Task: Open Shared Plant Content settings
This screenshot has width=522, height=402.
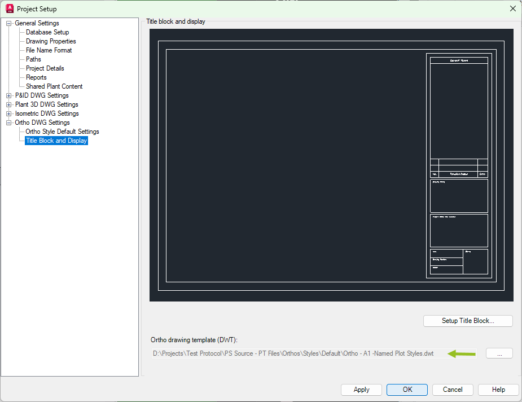Action: click(54, 86)
